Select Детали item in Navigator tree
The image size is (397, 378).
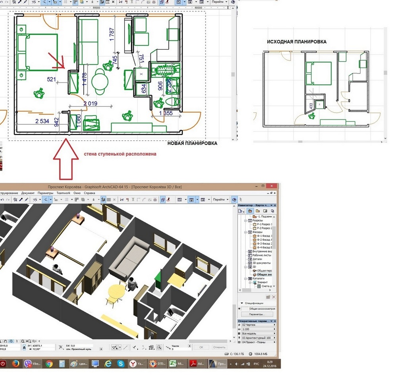[255, 259]
